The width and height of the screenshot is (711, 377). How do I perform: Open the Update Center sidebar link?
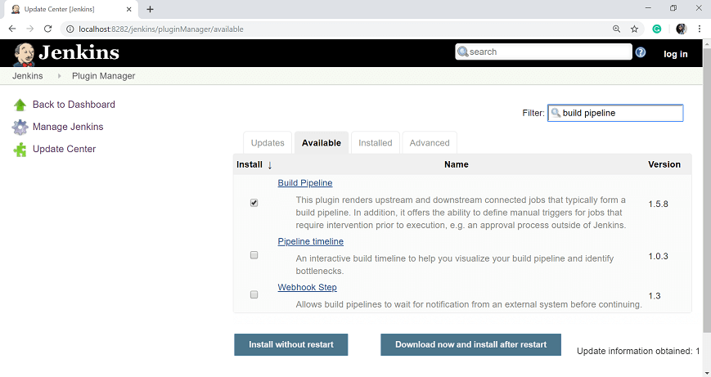[65, 149]
